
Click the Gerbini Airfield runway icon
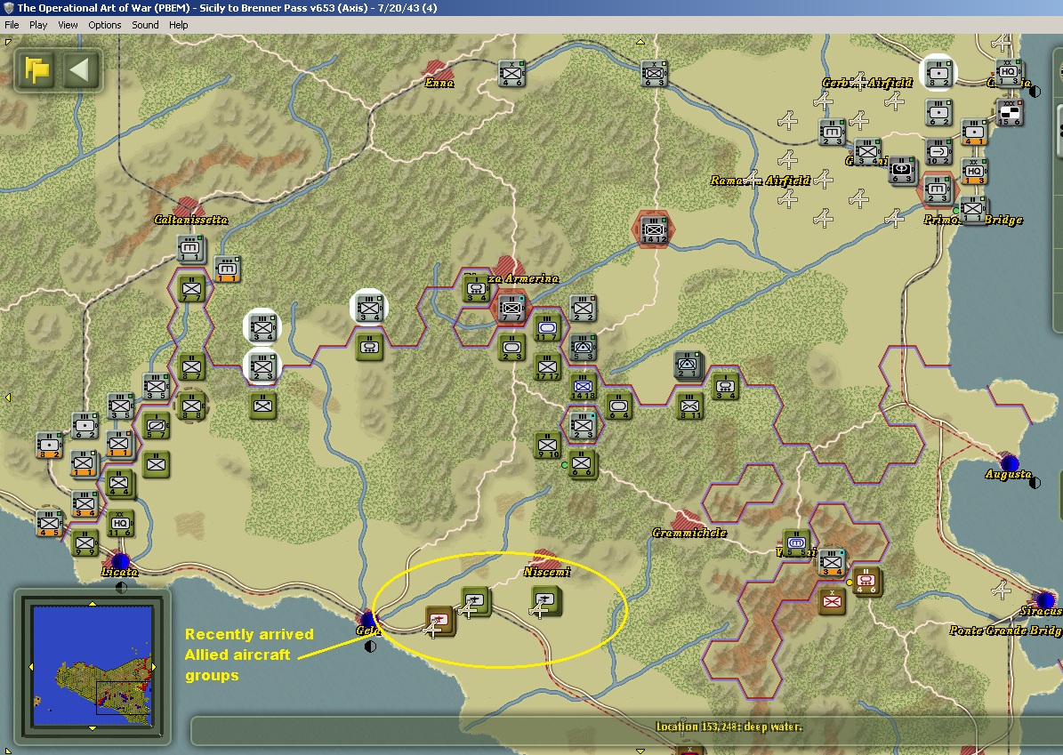(859, 81)
